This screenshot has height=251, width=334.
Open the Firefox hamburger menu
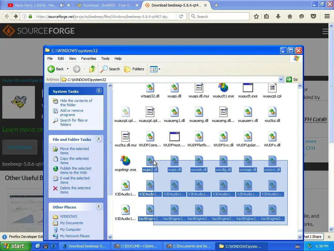click(x=327, y=16)
